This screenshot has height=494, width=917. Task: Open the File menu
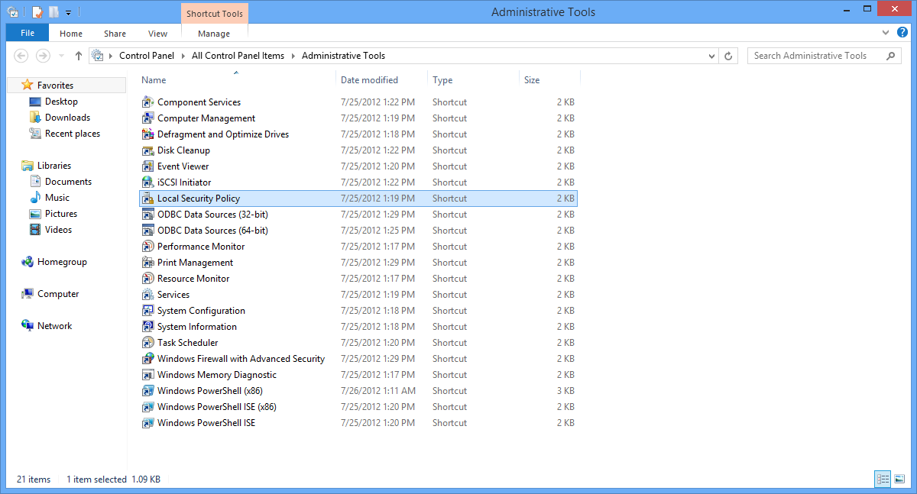click(x=28, y=33)
